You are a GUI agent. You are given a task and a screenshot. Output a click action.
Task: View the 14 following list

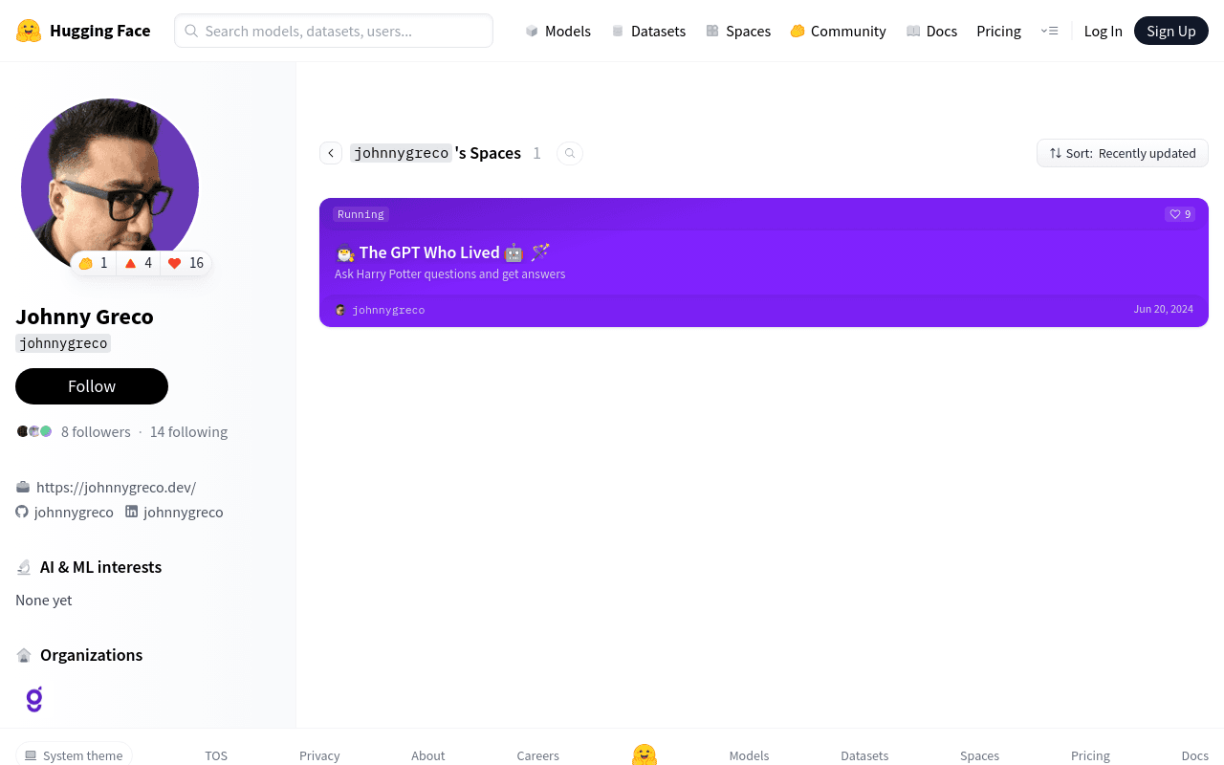tap(188, 431)
